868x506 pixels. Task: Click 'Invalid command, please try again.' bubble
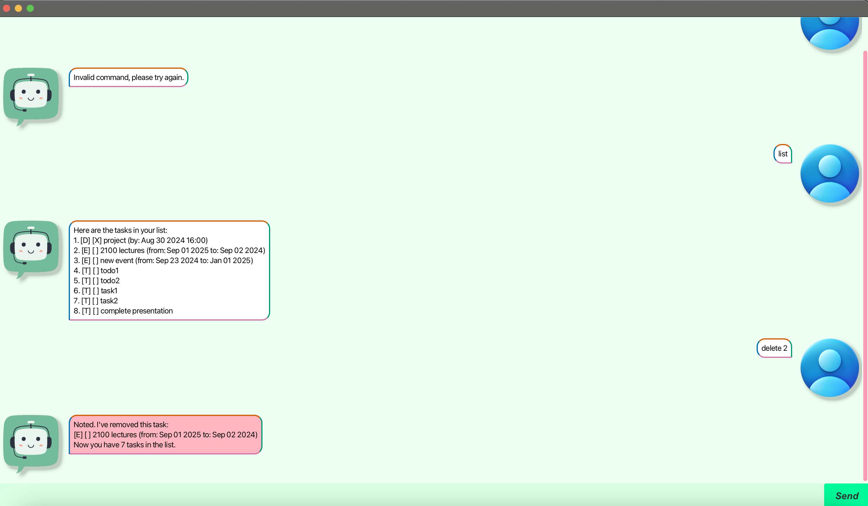coord(129,77)
